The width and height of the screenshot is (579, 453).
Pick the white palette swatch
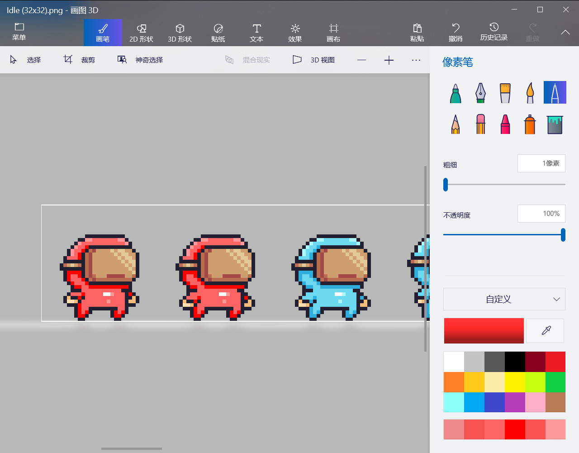click(454, 362)
